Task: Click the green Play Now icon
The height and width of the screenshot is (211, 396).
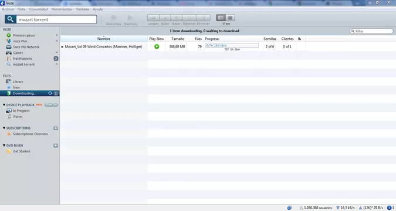Action: 157,46
